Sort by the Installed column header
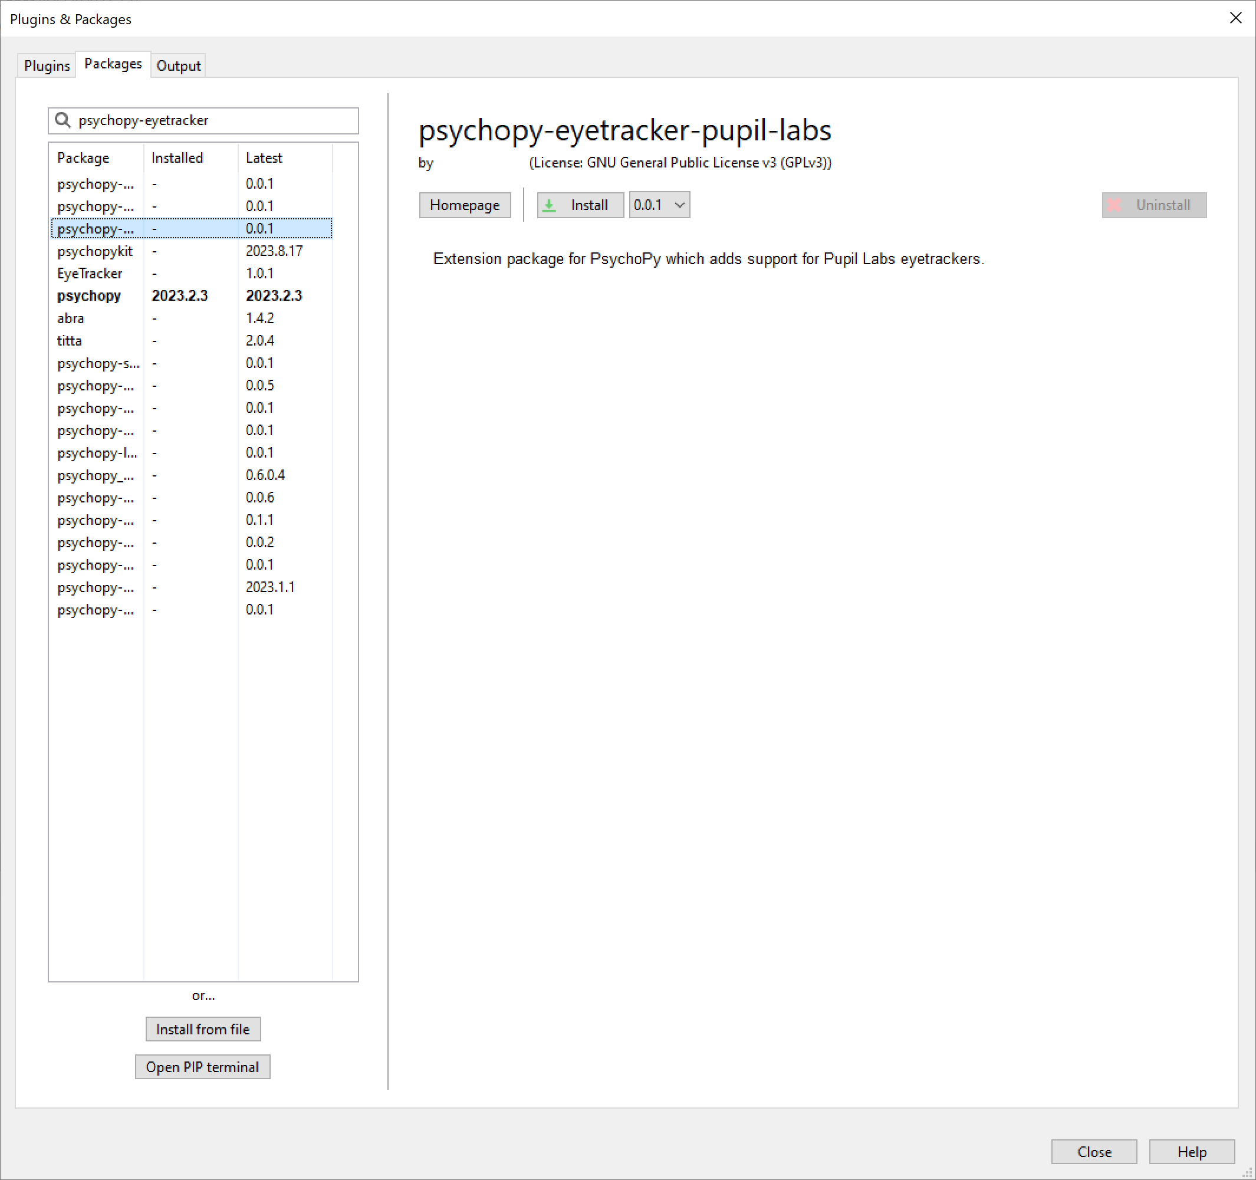 pyautogui.click(x=177, y=158)
